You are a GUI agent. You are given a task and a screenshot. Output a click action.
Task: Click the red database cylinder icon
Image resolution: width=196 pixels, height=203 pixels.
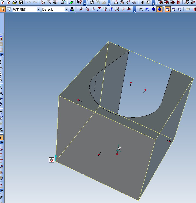tap(129, 9)
